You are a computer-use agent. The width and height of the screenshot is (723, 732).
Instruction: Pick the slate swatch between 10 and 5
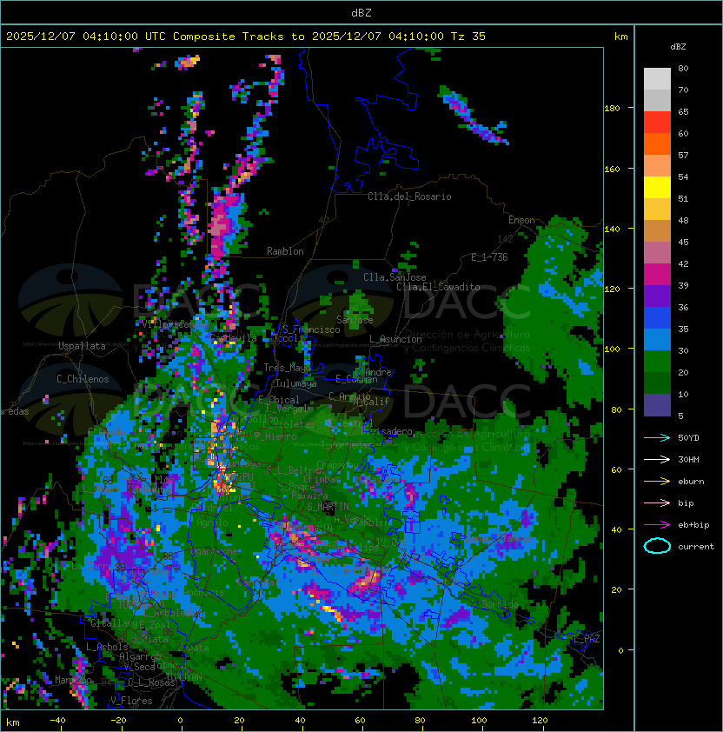point(657,405)
